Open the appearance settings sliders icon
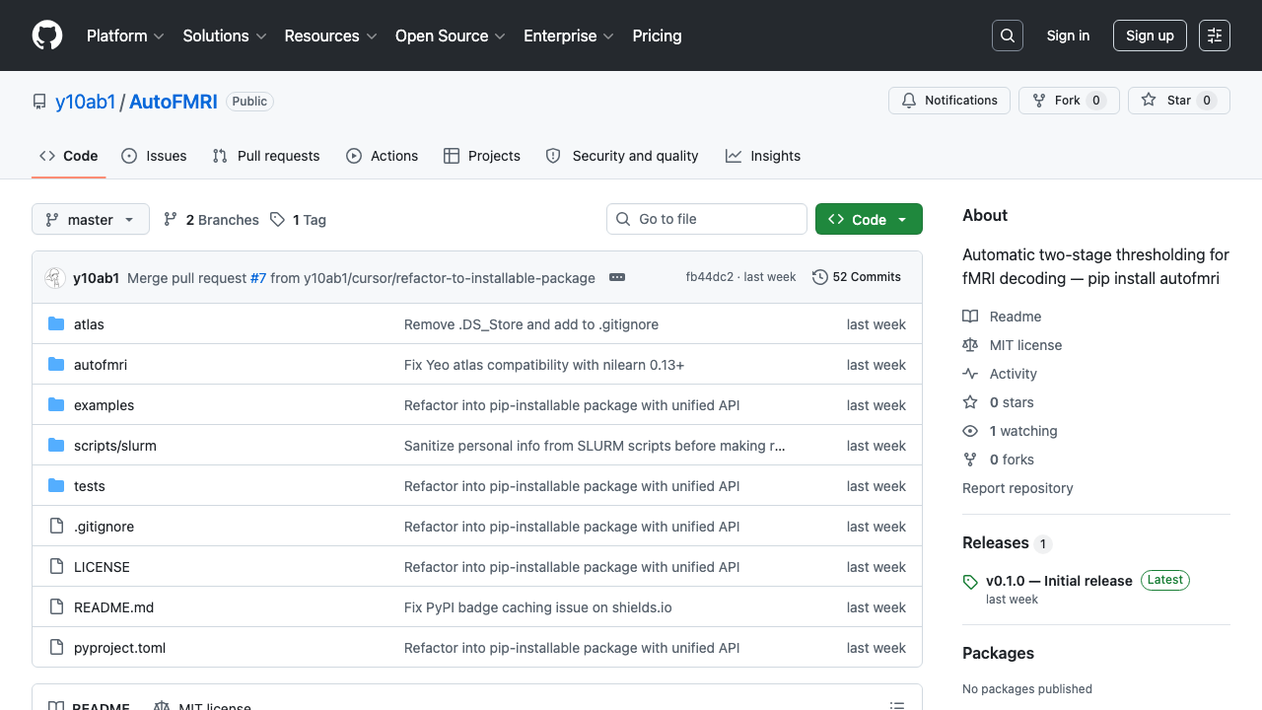 (1214, 35)
